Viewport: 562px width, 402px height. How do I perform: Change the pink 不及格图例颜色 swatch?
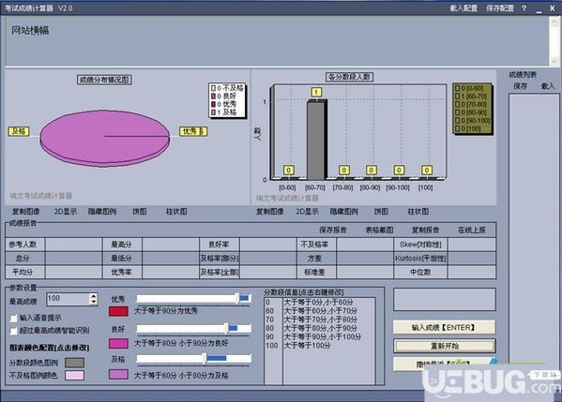coord(74,375)
